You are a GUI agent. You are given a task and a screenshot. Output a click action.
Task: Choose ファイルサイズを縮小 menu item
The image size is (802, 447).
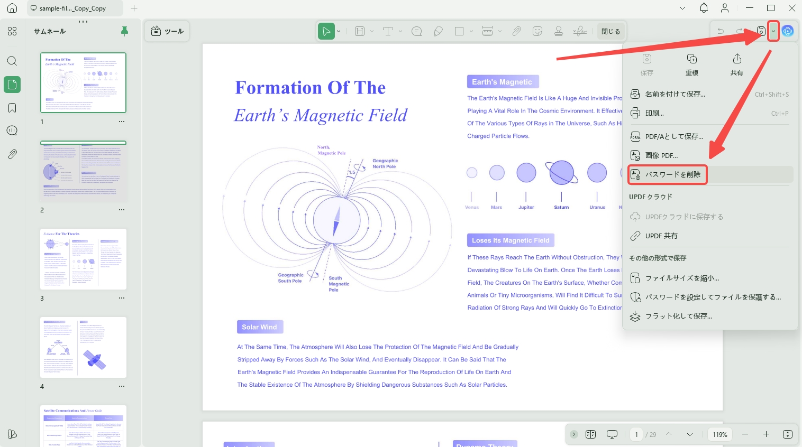(x=710, y=278)
